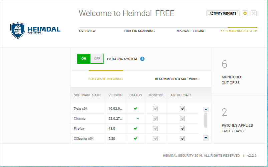The height and width of the screenshot is (167, 268).
Task: Switch Patching System toggle to ON
Action: pos(84,59)
